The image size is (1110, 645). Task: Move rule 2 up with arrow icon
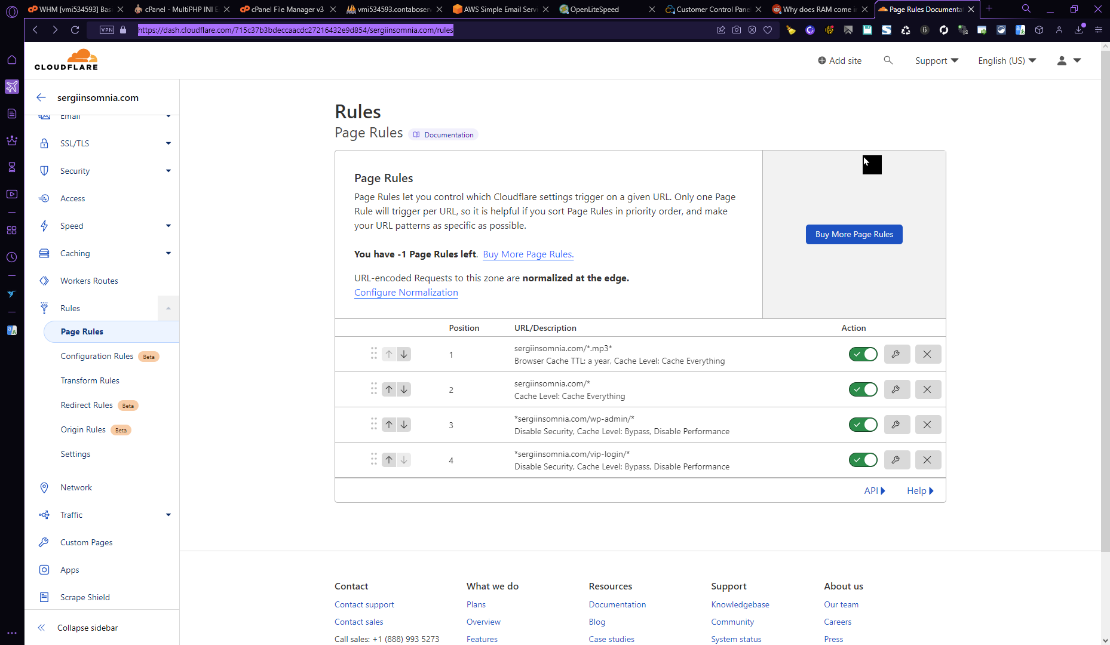(389, 389)
